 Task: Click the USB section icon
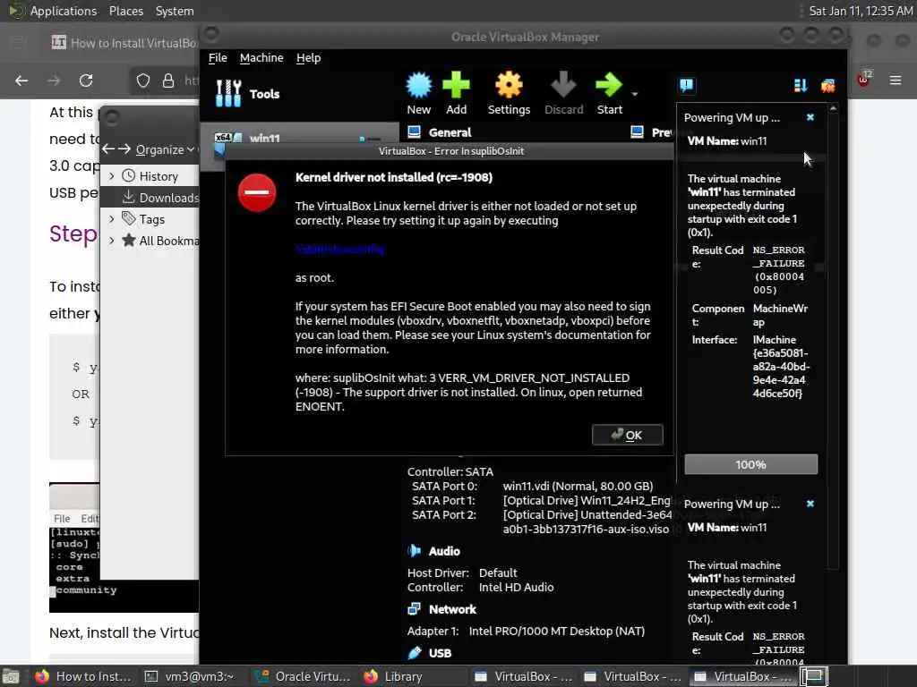coord(414,652)
